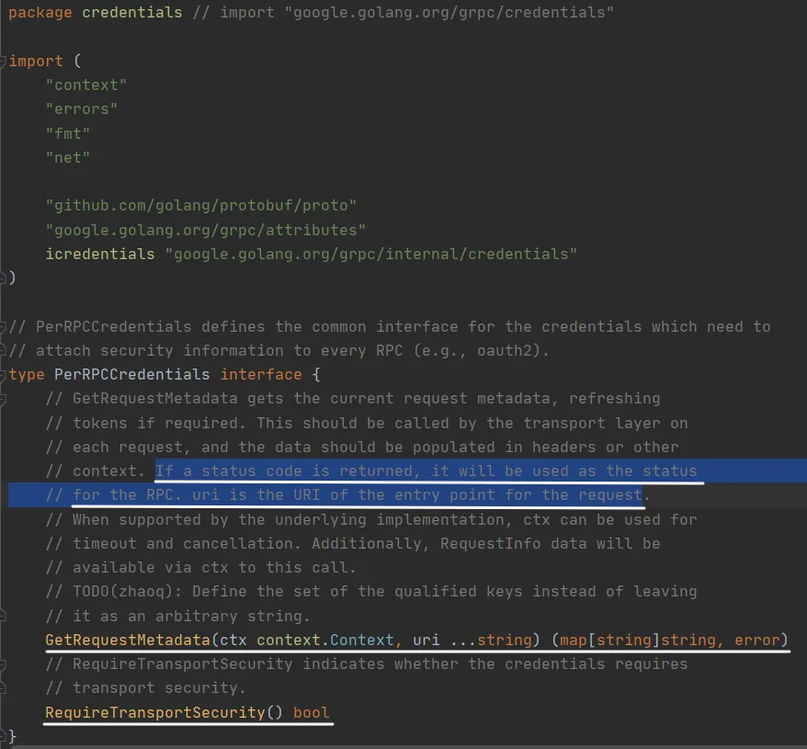807x749 pixels.
Task: Click the "google.golang.org/grpc/internal/credentials" import path
Action: coord(371,255)
